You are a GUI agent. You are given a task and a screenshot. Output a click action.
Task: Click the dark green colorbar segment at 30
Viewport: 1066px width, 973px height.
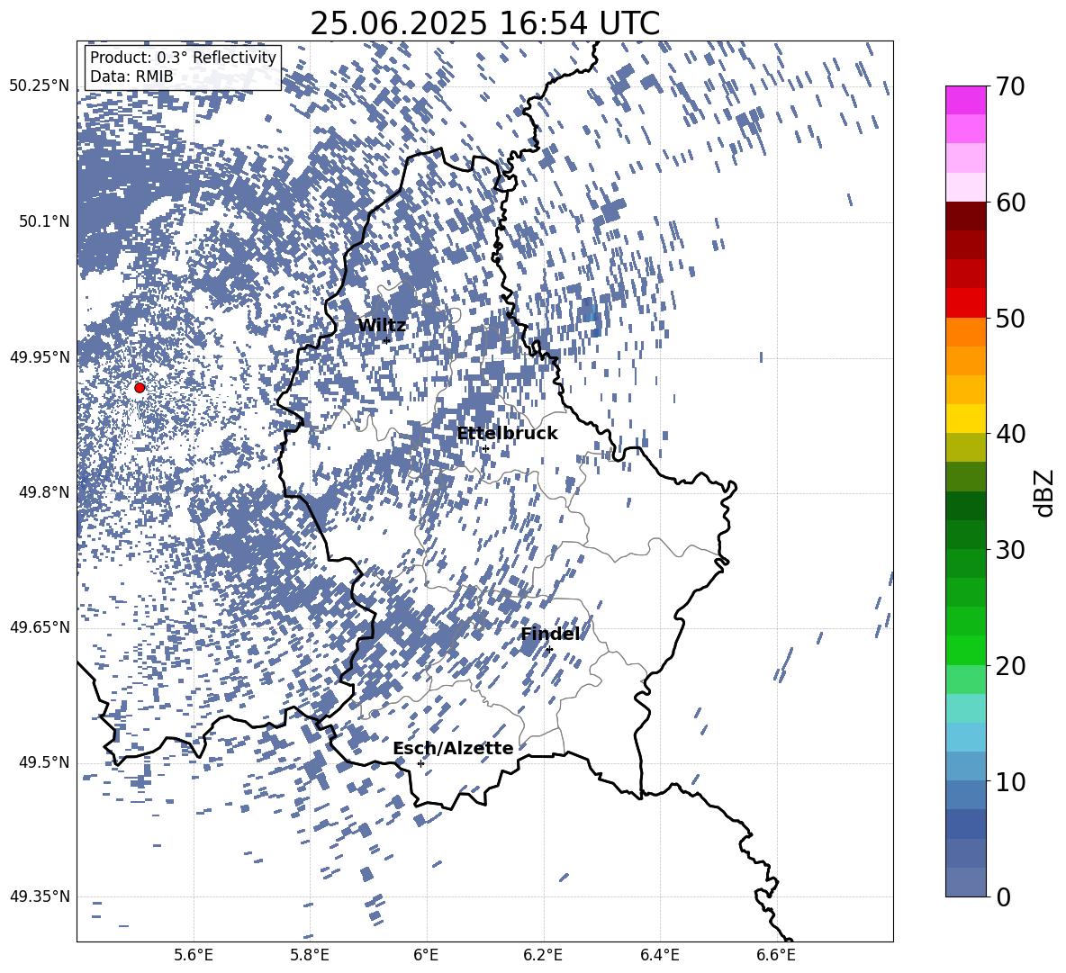coord(965,535)
